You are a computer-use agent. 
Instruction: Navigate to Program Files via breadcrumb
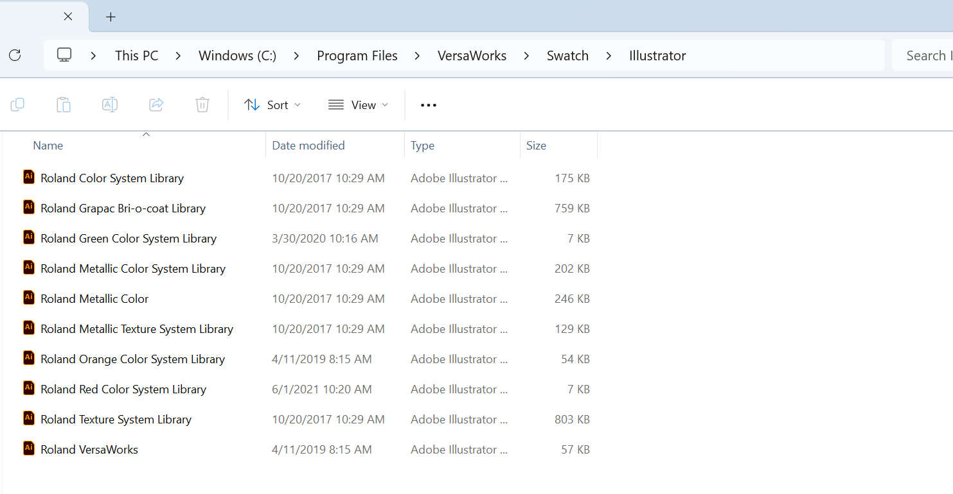(357, 55)
